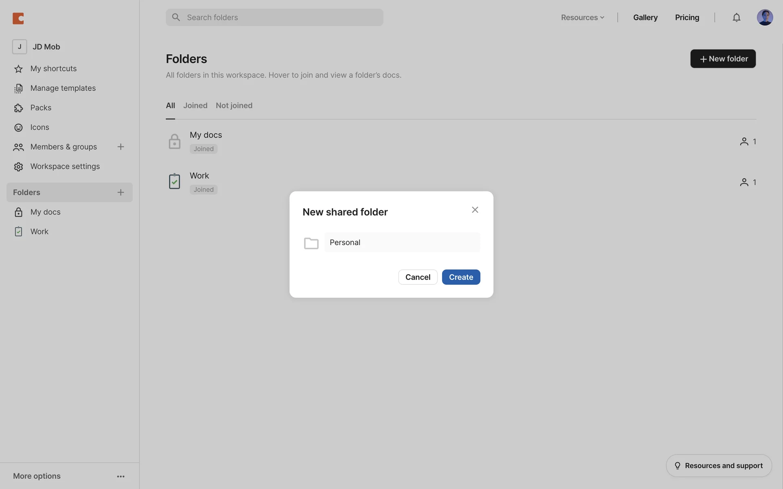Open the notifications bell
This screenshot has width=783, height=489.
coord(736,18)
